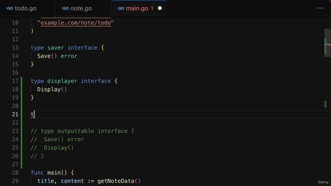This screenshot has height=186, width=331.
Task: Place cursor on the 'saver' type name
Action: pyautogui.click(x=55, y=48)
